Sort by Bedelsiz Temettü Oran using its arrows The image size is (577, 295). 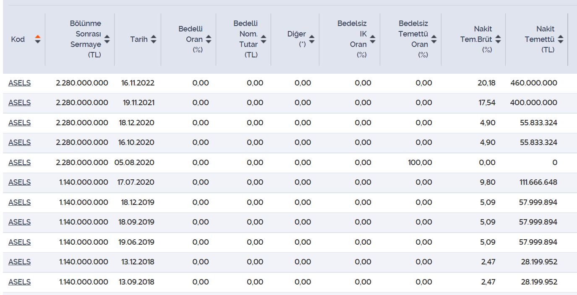click(434, 39)
